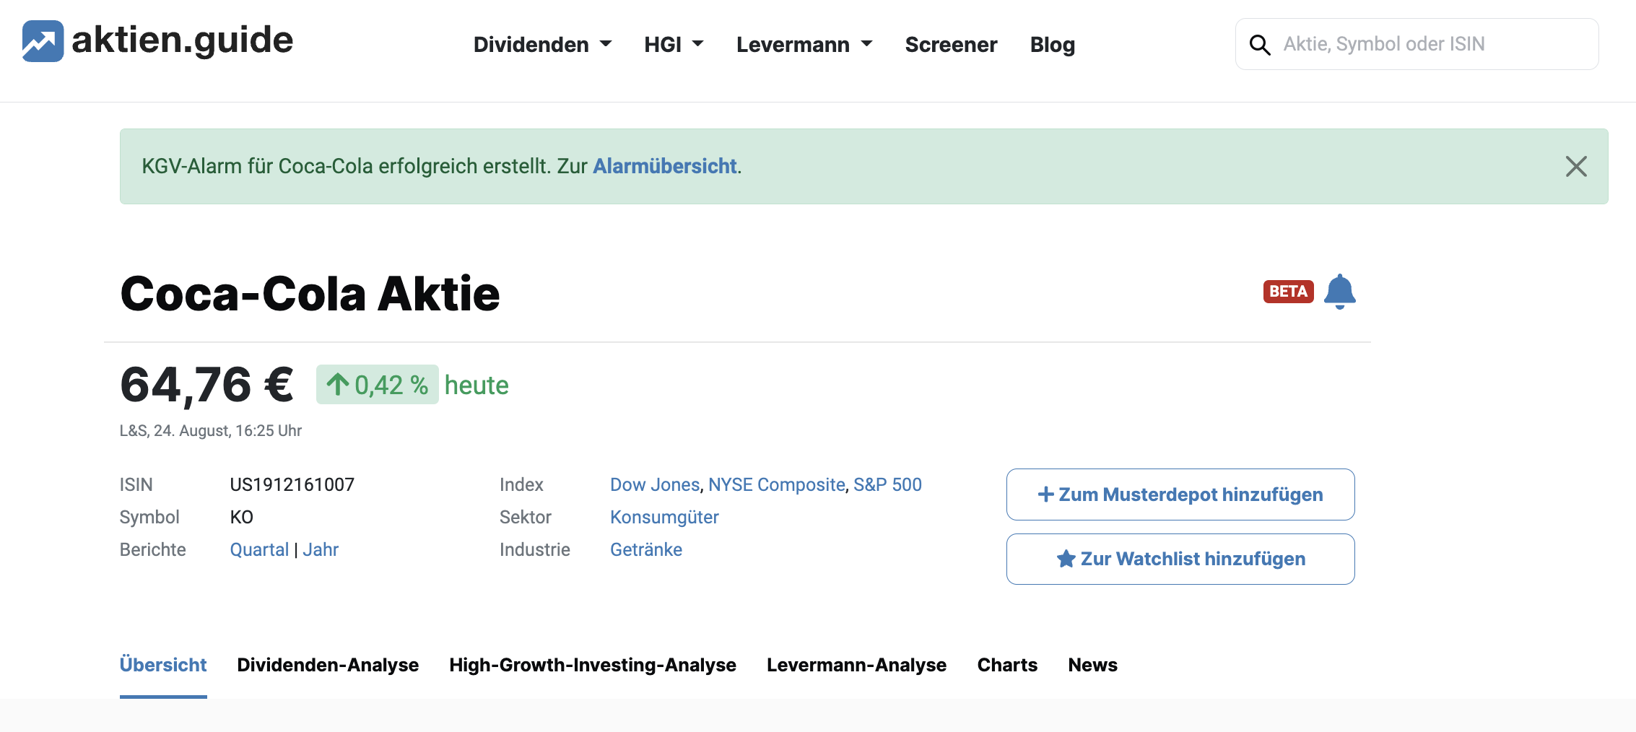Switch to the High-Growth-Investing-Analyse tab
This screenshot has width=1636, height=732.
coord(593,666)
